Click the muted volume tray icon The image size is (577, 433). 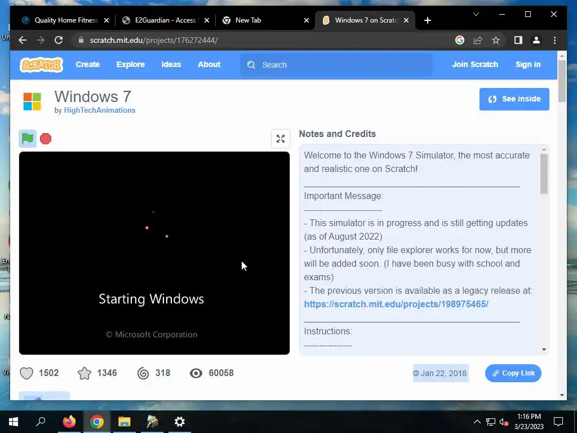pyautogui.click(x=504, y=422)
